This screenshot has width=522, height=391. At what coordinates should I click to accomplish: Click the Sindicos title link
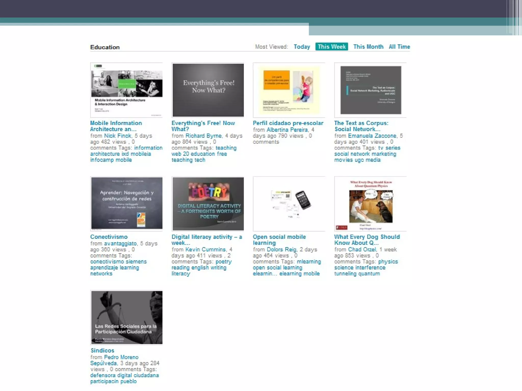pos(102,351)
